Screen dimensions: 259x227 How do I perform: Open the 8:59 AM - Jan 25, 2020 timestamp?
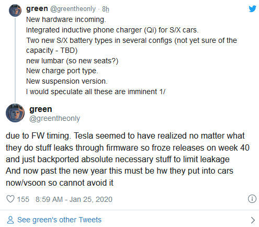[74, 199]
